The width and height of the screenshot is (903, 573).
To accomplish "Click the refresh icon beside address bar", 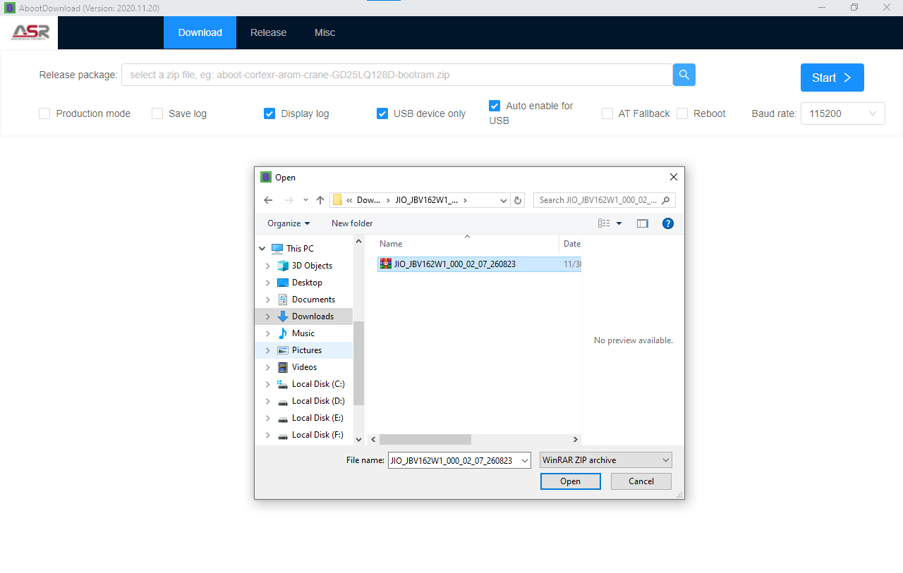I will click(x=519, y=200).
